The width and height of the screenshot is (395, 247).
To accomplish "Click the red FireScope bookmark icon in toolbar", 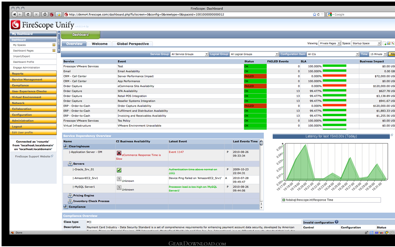I will click(x=52, y=15).
